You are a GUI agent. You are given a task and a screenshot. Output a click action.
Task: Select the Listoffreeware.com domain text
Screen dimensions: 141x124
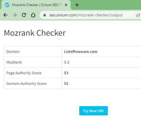(x=81, y=52)
